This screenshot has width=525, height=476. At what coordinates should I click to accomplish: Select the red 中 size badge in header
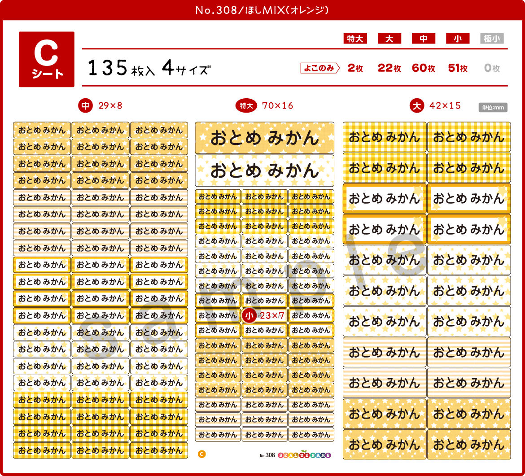(424, 39)
